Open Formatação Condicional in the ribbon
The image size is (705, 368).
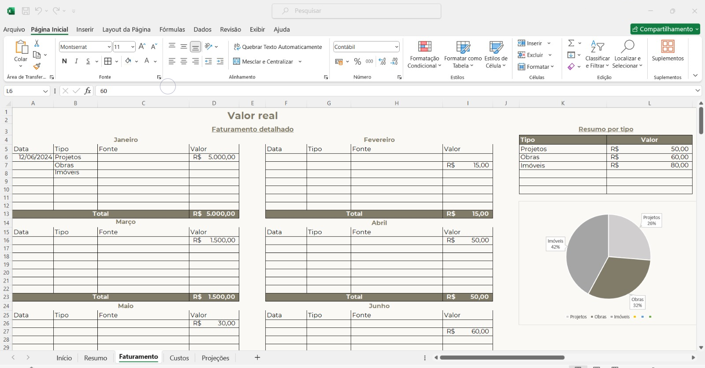click(423, 55)
